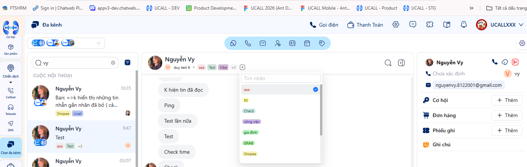Focus the Tìm nhãn label search field
The height and width of the screenshot is (167, 527).
pos(281,78)
